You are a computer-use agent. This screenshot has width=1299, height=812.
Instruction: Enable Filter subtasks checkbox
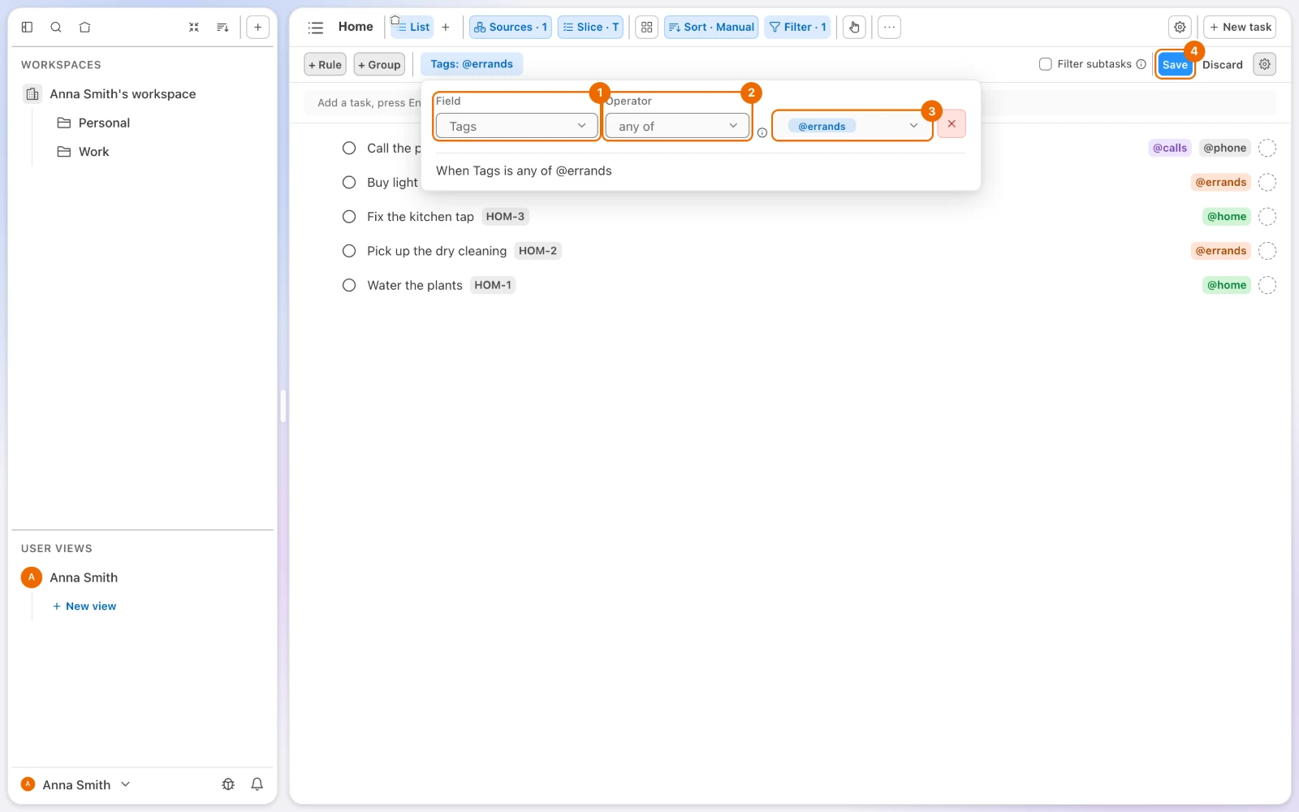pos(1046,64)
